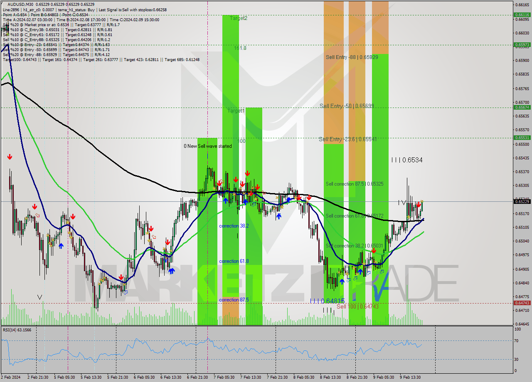
Task: Click 'Sell correction 61.8 | 0.65172' label
Action: point(355,216)
